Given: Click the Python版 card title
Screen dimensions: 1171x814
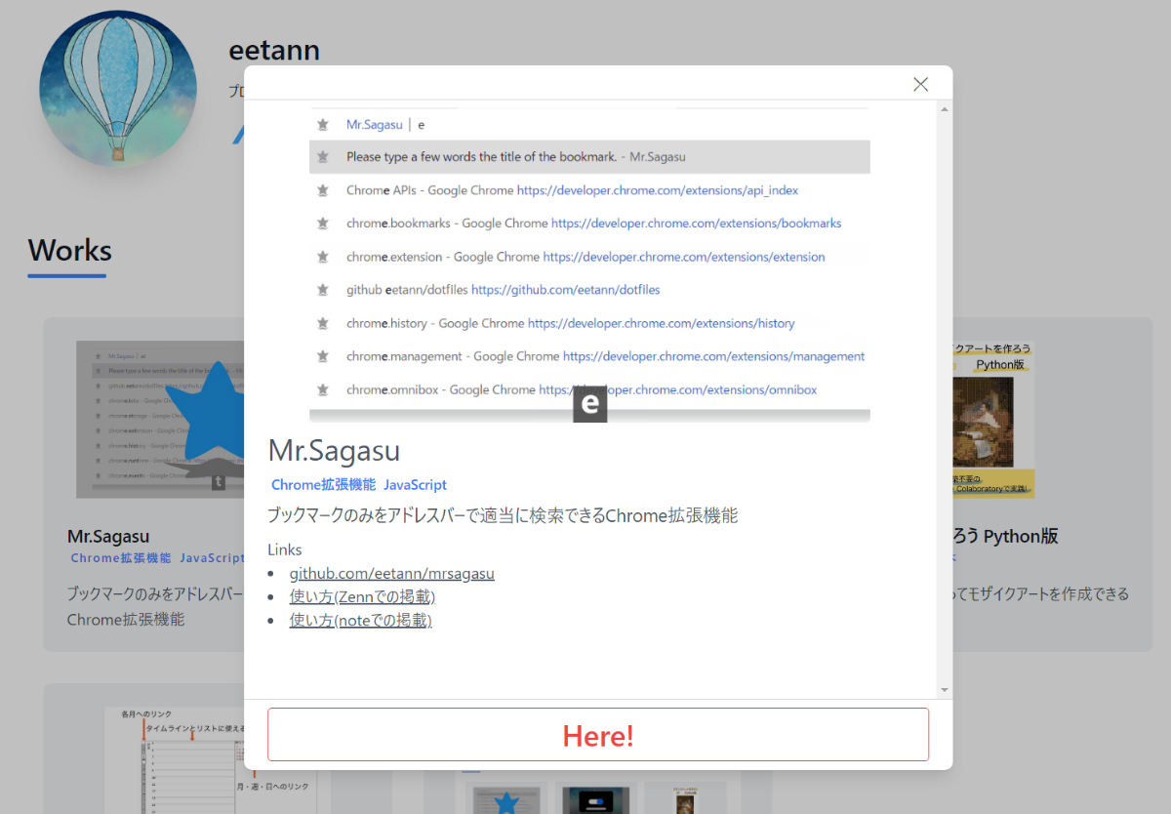Looking at the screenshot, I should click(1005, 536).
